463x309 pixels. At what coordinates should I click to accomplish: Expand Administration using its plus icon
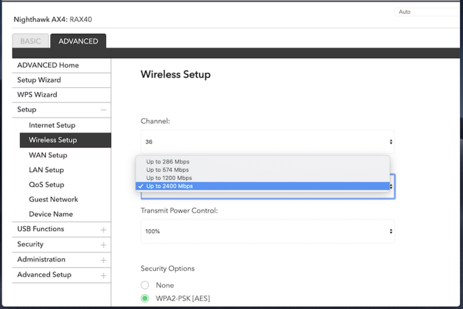tap(104, 260)
